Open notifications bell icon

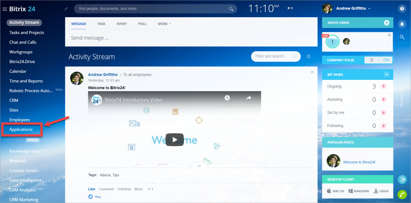(x=402, y=24)
